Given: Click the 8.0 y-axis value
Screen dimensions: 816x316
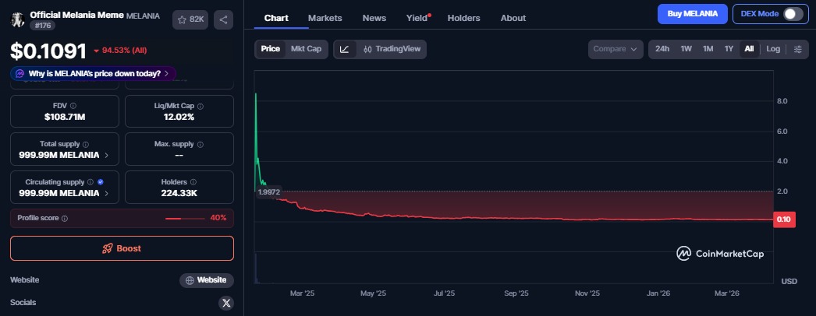Looking at the screenshot, I should pyautogui.click(x=782, y=101).
